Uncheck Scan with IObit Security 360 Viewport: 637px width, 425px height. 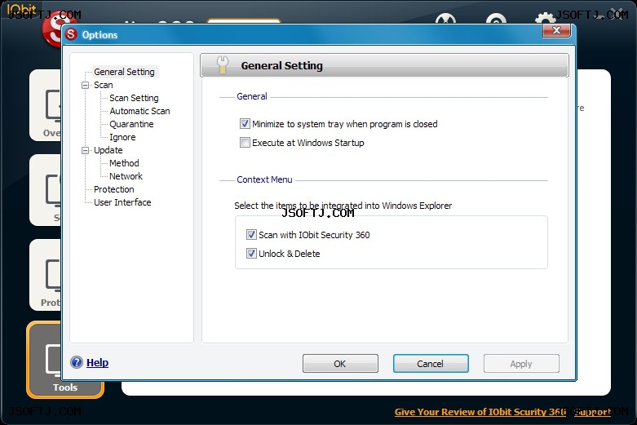[x=251, y=234]
